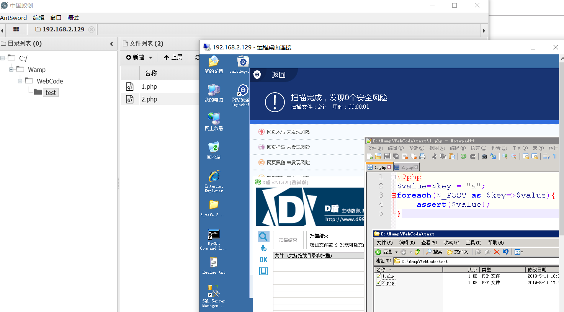Click the AntSword home grid icon tab
The height and width of the screenshot is (312, 564).
pos(16,29)
